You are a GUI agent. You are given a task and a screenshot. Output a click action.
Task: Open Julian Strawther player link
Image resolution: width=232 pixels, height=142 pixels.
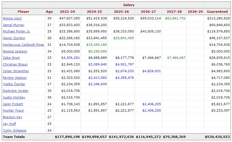pyautogui.click(x=16, y=71)
